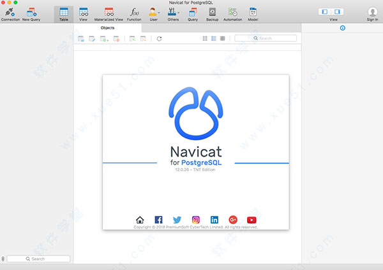
Task: Open the Twitter link on splash
Action: click(x=177, y=220)
